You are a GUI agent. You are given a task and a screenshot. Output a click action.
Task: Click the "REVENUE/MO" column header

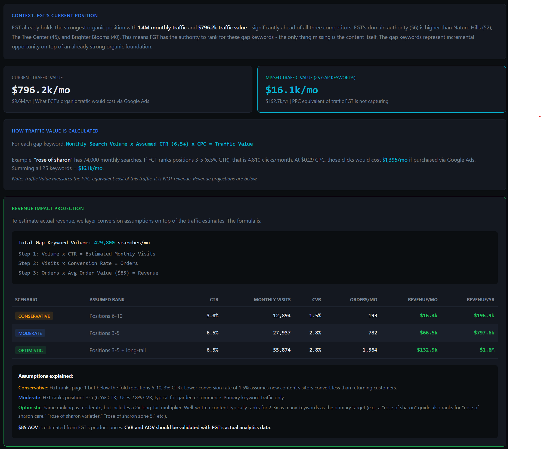point(423,300)
